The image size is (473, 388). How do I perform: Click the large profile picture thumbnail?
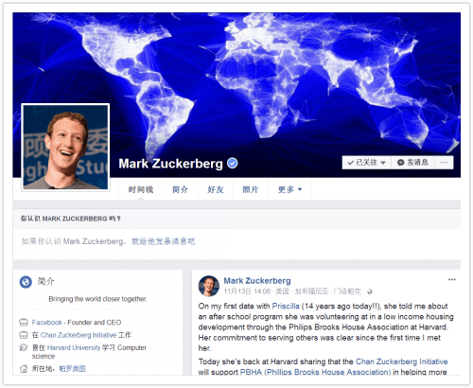(x=65, y=148)
